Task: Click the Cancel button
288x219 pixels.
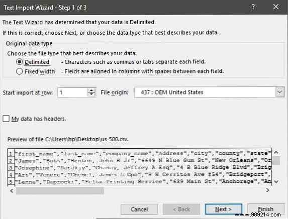Action: pos(139,209)
